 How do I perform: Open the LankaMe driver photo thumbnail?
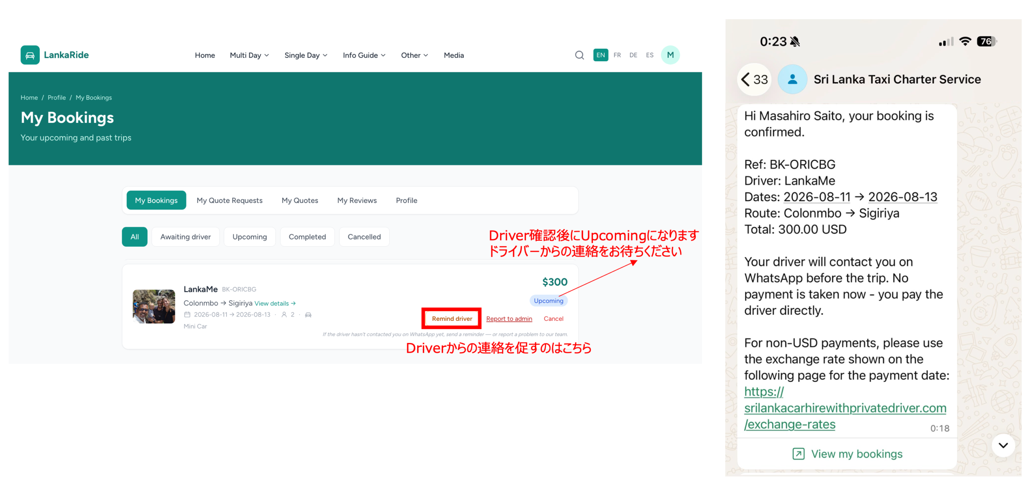154,306
